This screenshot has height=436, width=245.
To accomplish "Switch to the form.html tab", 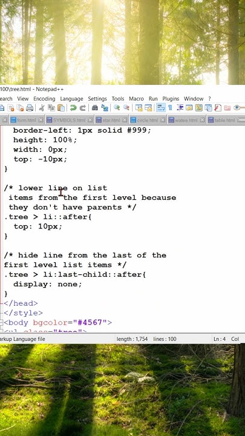I will click(x=26, y=121).
